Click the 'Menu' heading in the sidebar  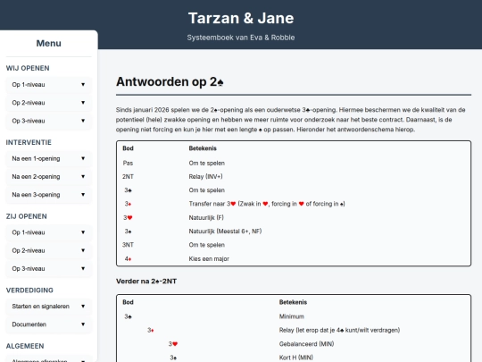pos(48,44)
